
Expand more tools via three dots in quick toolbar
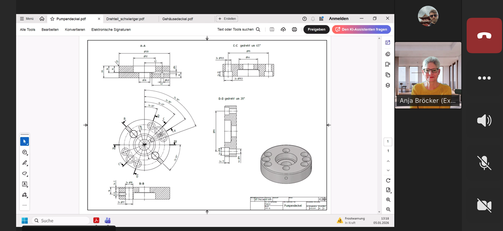click(x=25, y=205)
